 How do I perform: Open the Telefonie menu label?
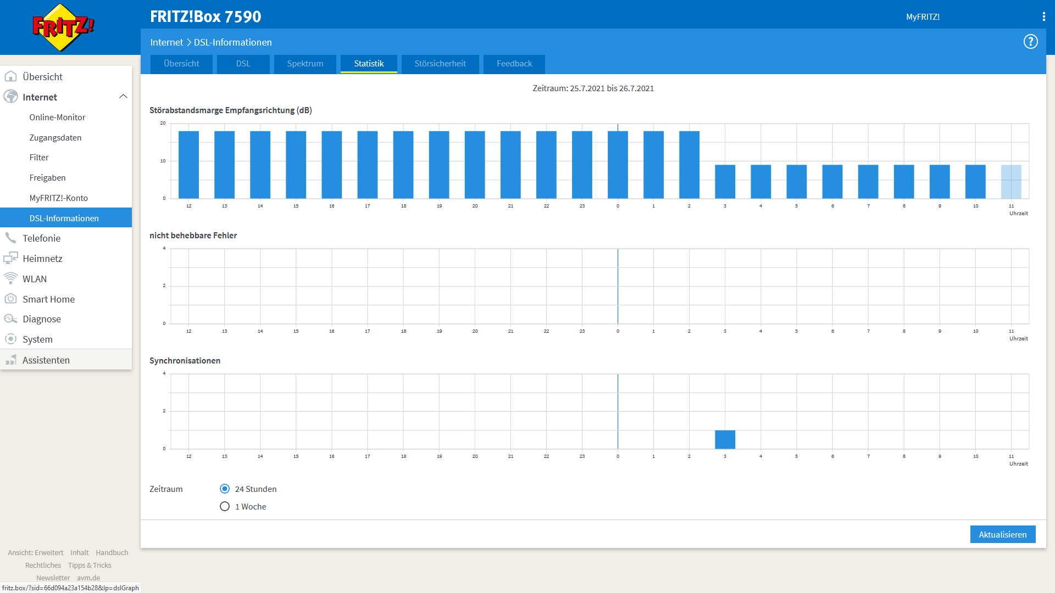pos(41,238)
